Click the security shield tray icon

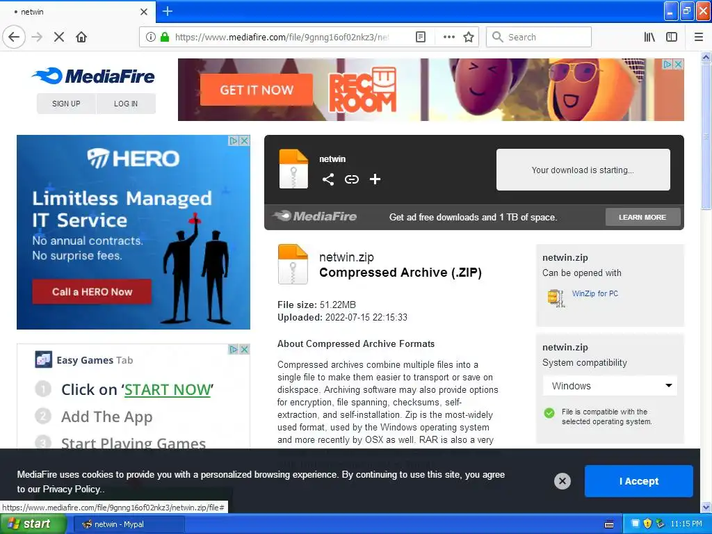click(647, 524)
